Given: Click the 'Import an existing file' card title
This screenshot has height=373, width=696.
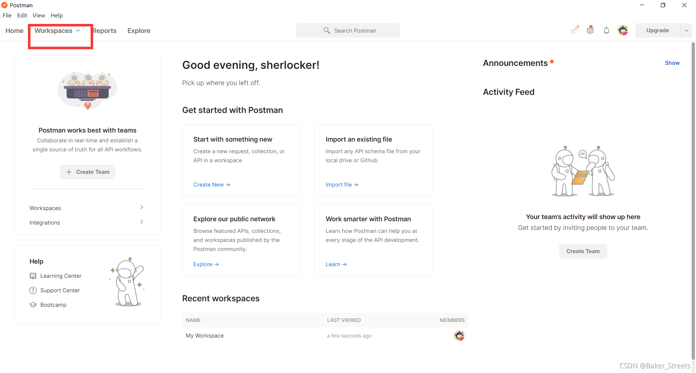Looking at the screenshot, I should pos(359,139).
